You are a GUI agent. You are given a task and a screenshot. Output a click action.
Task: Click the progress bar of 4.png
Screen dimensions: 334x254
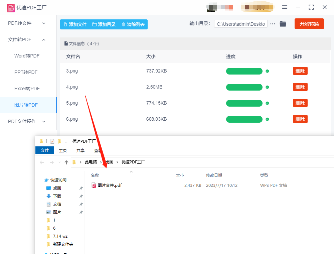pos(244,87)
